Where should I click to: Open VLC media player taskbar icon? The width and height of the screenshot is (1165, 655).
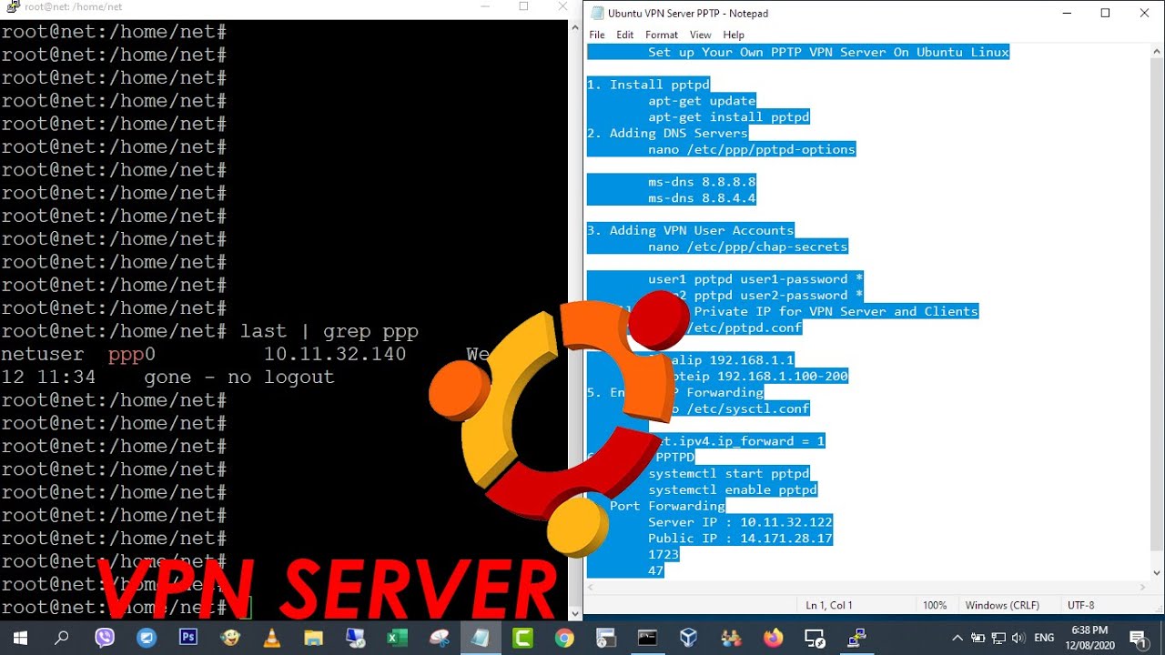[x=271, y=638]
